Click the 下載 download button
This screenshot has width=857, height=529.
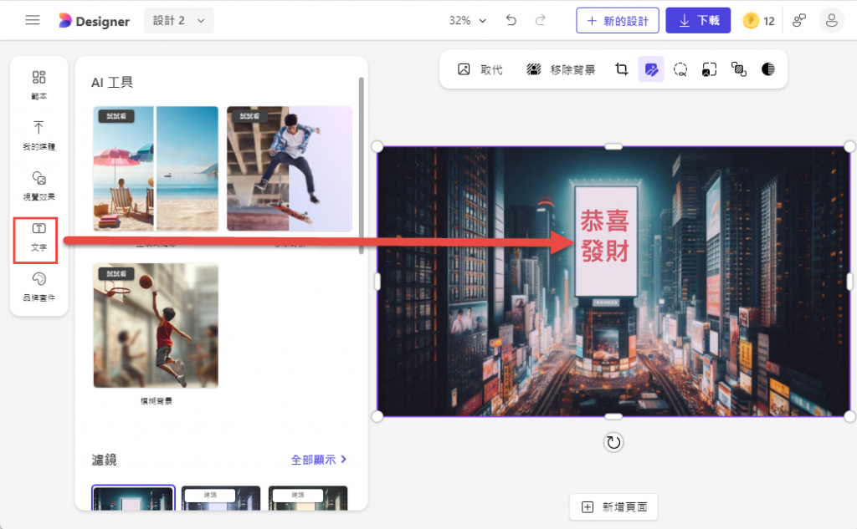click(698, 21)
